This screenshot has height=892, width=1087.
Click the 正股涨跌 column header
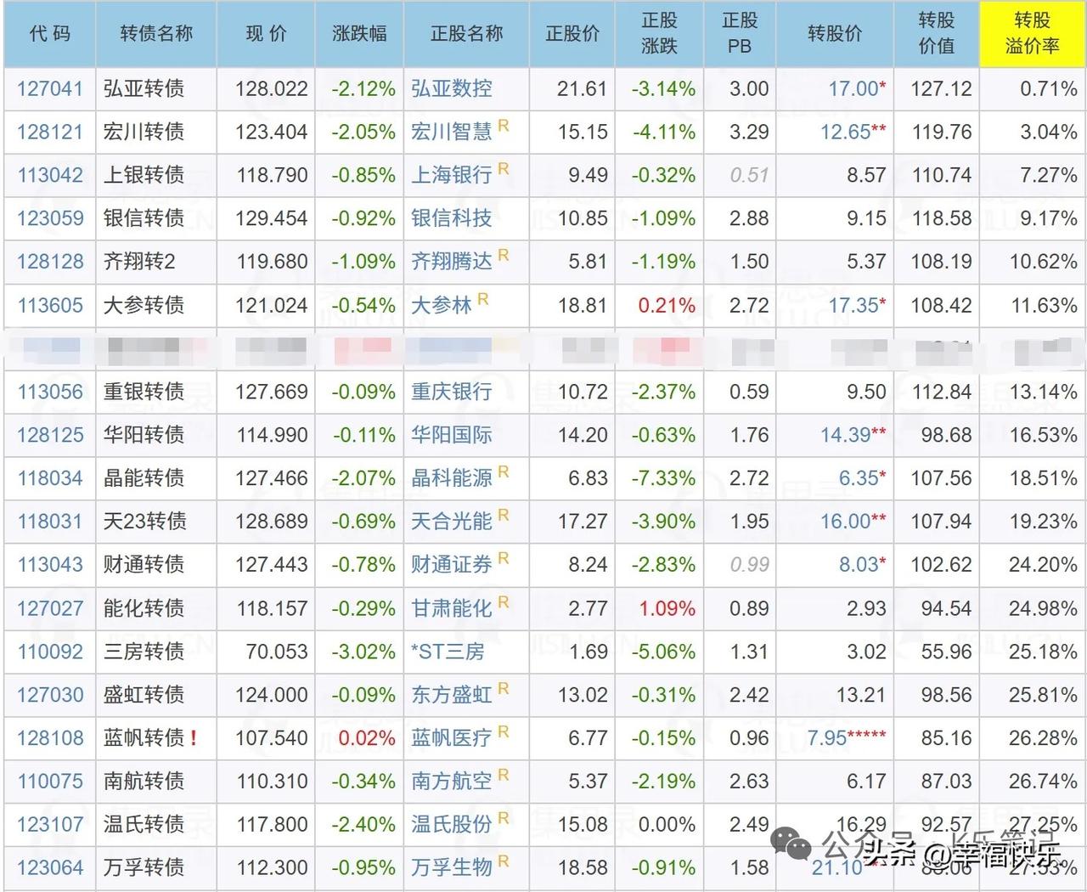(x=660, y=33)
